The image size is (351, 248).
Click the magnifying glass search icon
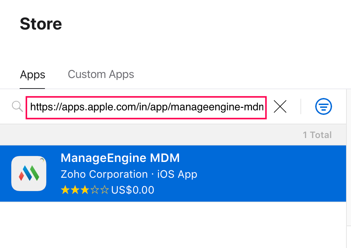pyautogui.click(x=17, y=106)
